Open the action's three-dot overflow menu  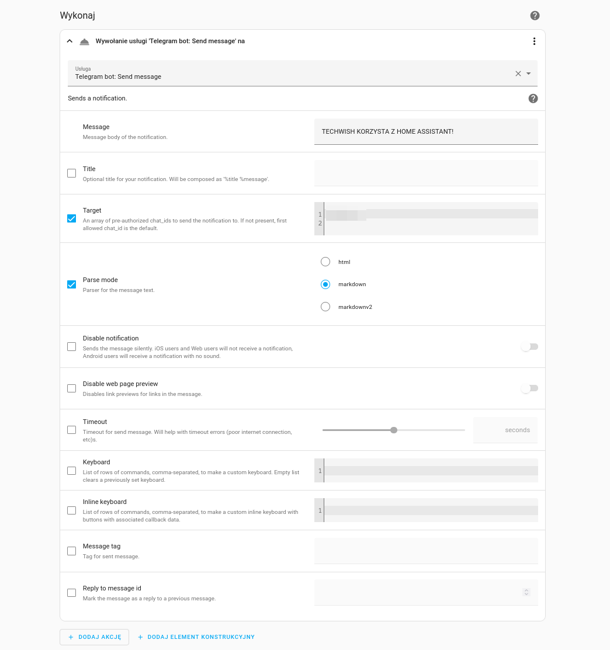point(534,41)
